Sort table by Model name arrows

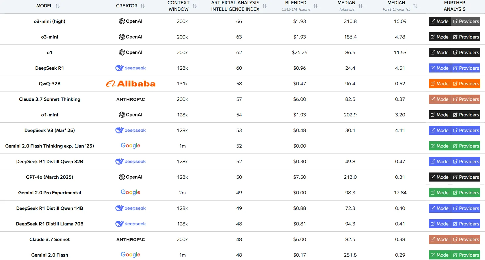click(58, 6)
